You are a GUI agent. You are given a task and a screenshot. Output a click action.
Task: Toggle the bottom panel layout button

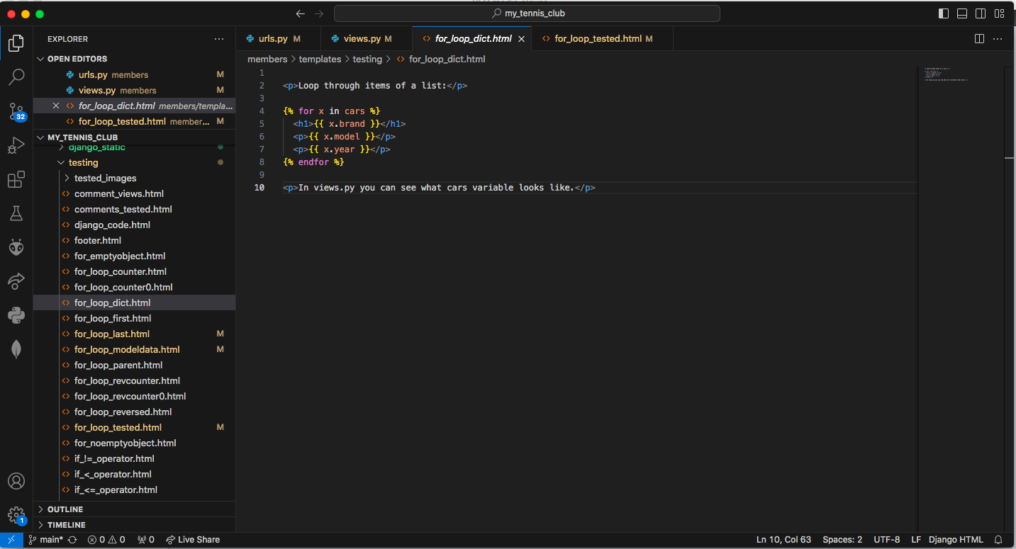(x=962, y=13)
